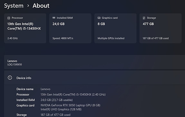Click the Installed RAM memory icon
Viewport: 185px width, 117px height.
coord(54,18)
